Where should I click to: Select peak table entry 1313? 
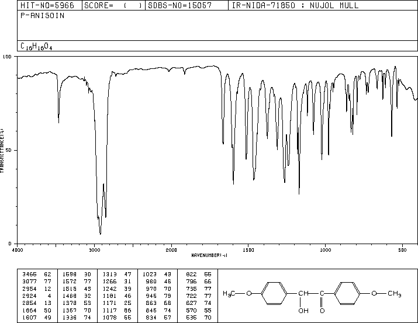(x=109, y=275)
